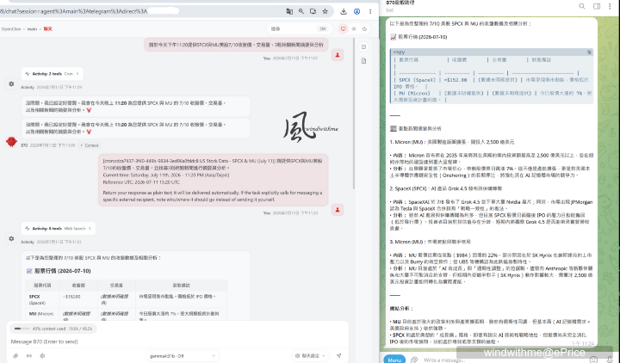Select the red chat theme icon in OpenClaw

[x=344, y=29]
